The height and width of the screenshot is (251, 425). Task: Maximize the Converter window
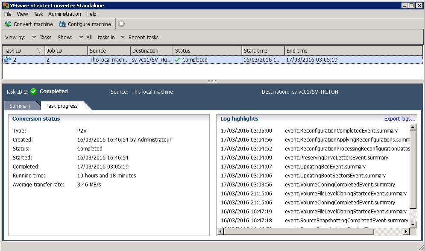[x=411, y=6]
